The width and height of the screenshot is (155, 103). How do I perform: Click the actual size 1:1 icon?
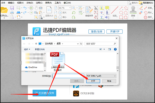click(x=49, y=10)
